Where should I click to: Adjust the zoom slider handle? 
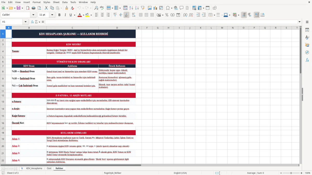pos(291,173)
